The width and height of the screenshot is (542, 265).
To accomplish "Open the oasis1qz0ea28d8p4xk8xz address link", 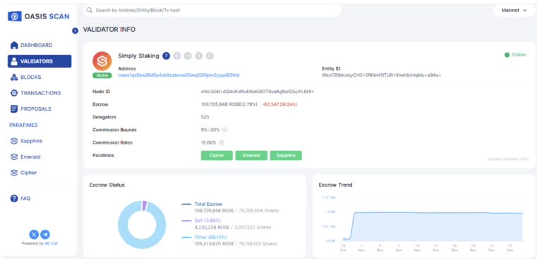I will pyautogui.click(x=179, y=75).
